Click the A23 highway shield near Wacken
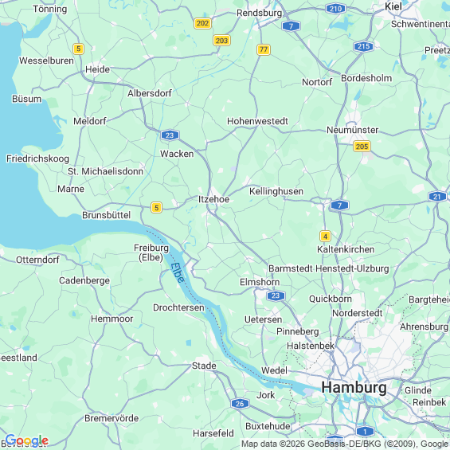 (170, 135)
